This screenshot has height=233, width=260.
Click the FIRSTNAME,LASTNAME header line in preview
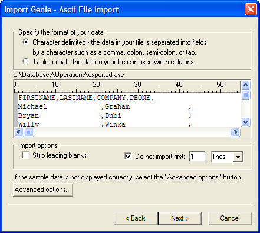85,98
